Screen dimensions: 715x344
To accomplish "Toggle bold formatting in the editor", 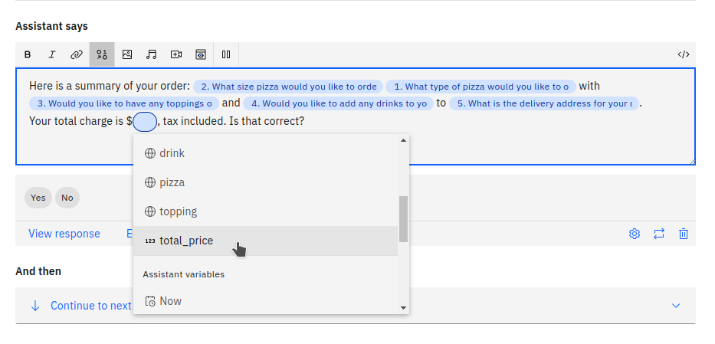I will (28, 54).
